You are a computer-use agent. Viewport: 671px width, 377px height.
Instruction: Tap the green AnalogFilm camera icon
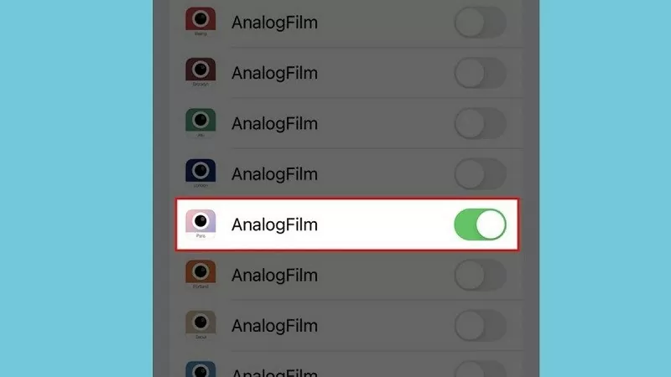(x=200, y=122)
